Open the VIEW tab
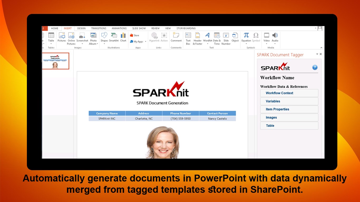Viewport: 360px width, 202px height. point(168,28)
